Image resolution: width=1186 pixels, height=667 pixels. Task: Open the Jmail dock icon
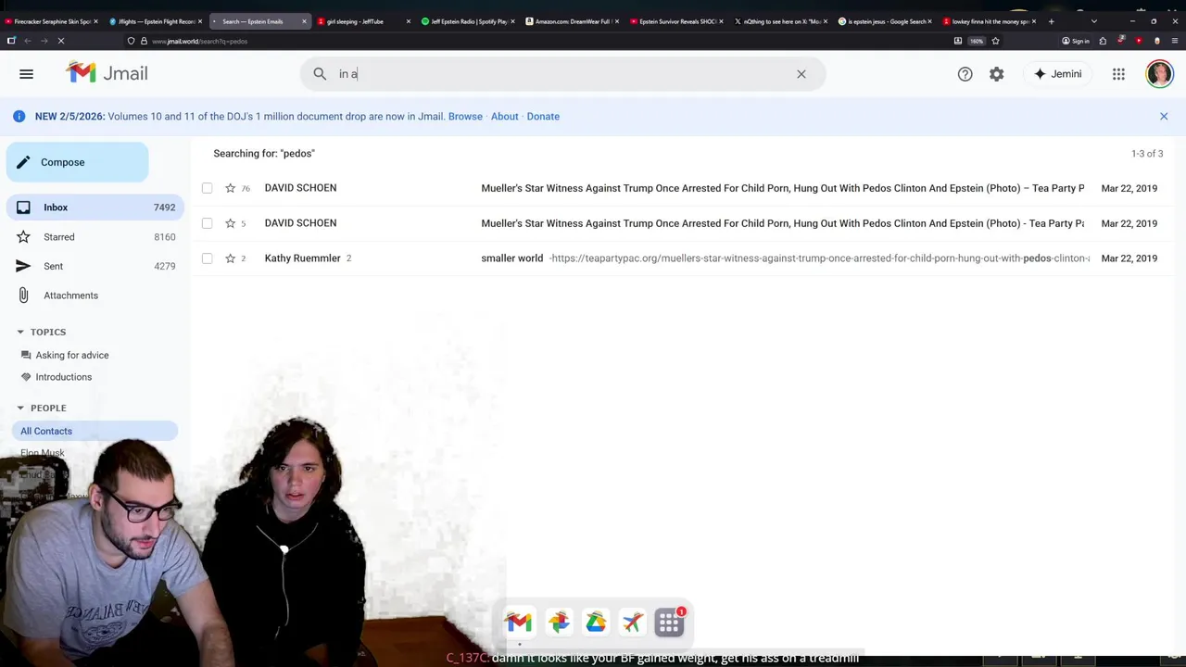(x=519, y=622)
